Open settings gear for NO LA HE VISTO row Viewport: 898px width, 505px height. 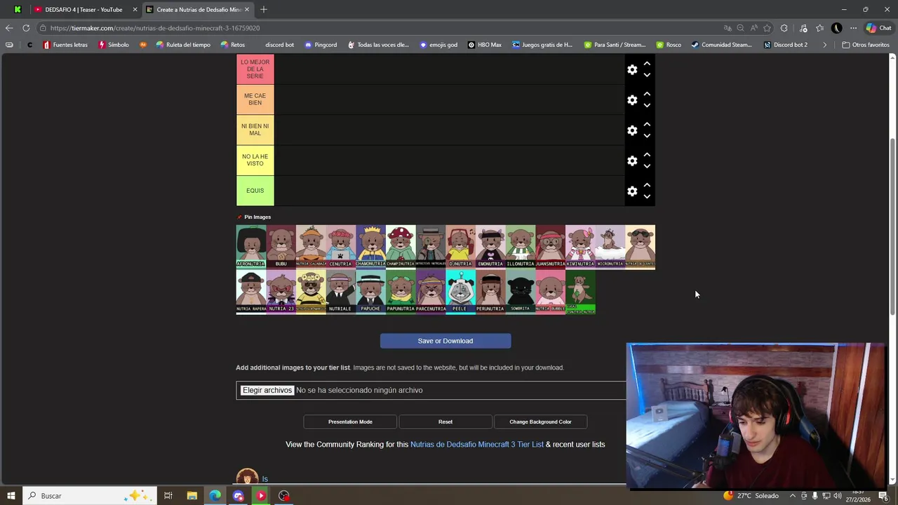tap(632, 161)
